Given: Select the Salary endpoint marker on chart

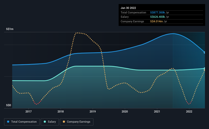Looking at the screenshot, I should (x=205, y=69).
